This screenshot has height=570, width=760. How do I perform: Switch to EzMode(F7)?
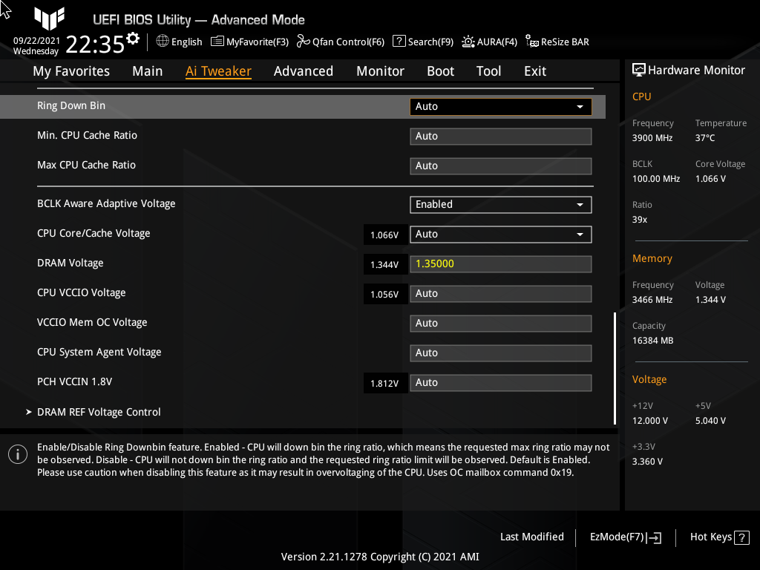click(x=625, y=537)
